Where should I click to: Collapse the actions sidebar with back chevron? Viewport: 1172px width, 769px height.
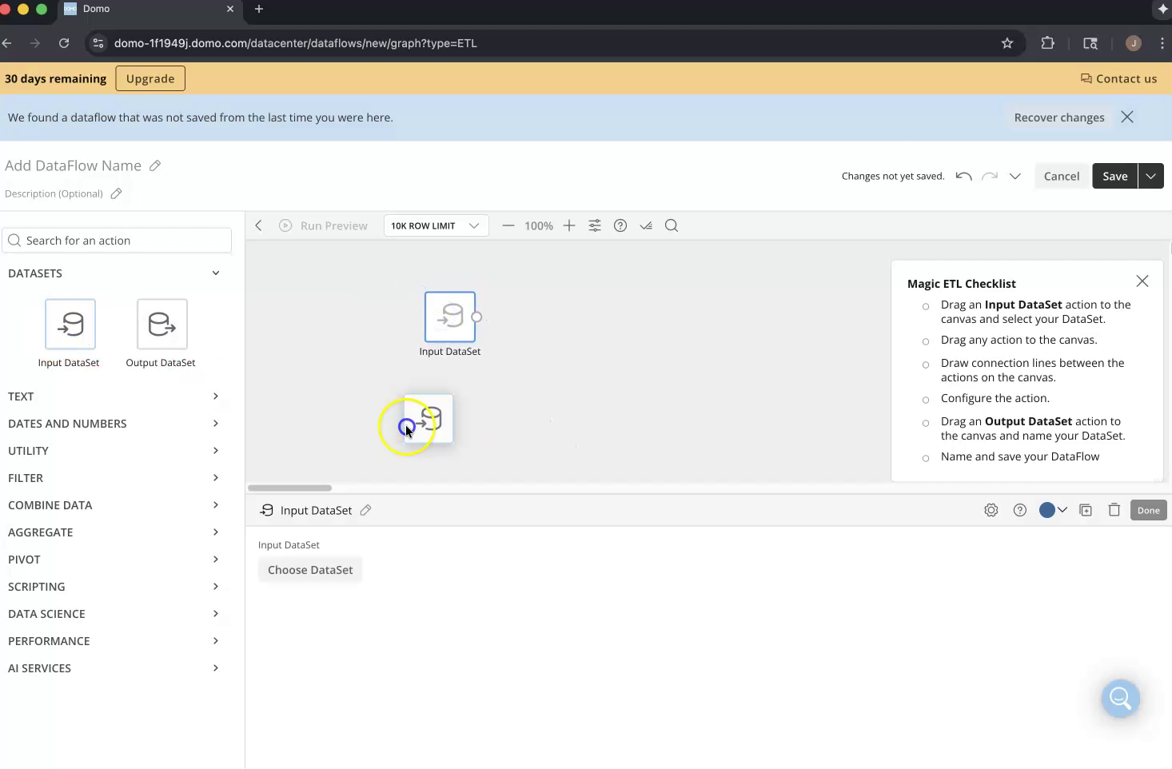point(258,225)
